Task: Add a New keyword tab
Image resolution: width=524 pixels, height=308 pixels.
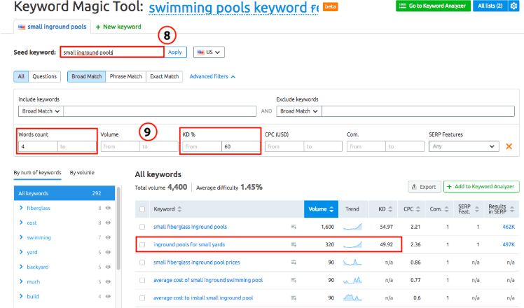Action: [x=118, y=27]
